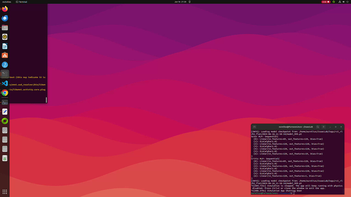
Task: Open the Activities overview
Action: pos(7,2)
